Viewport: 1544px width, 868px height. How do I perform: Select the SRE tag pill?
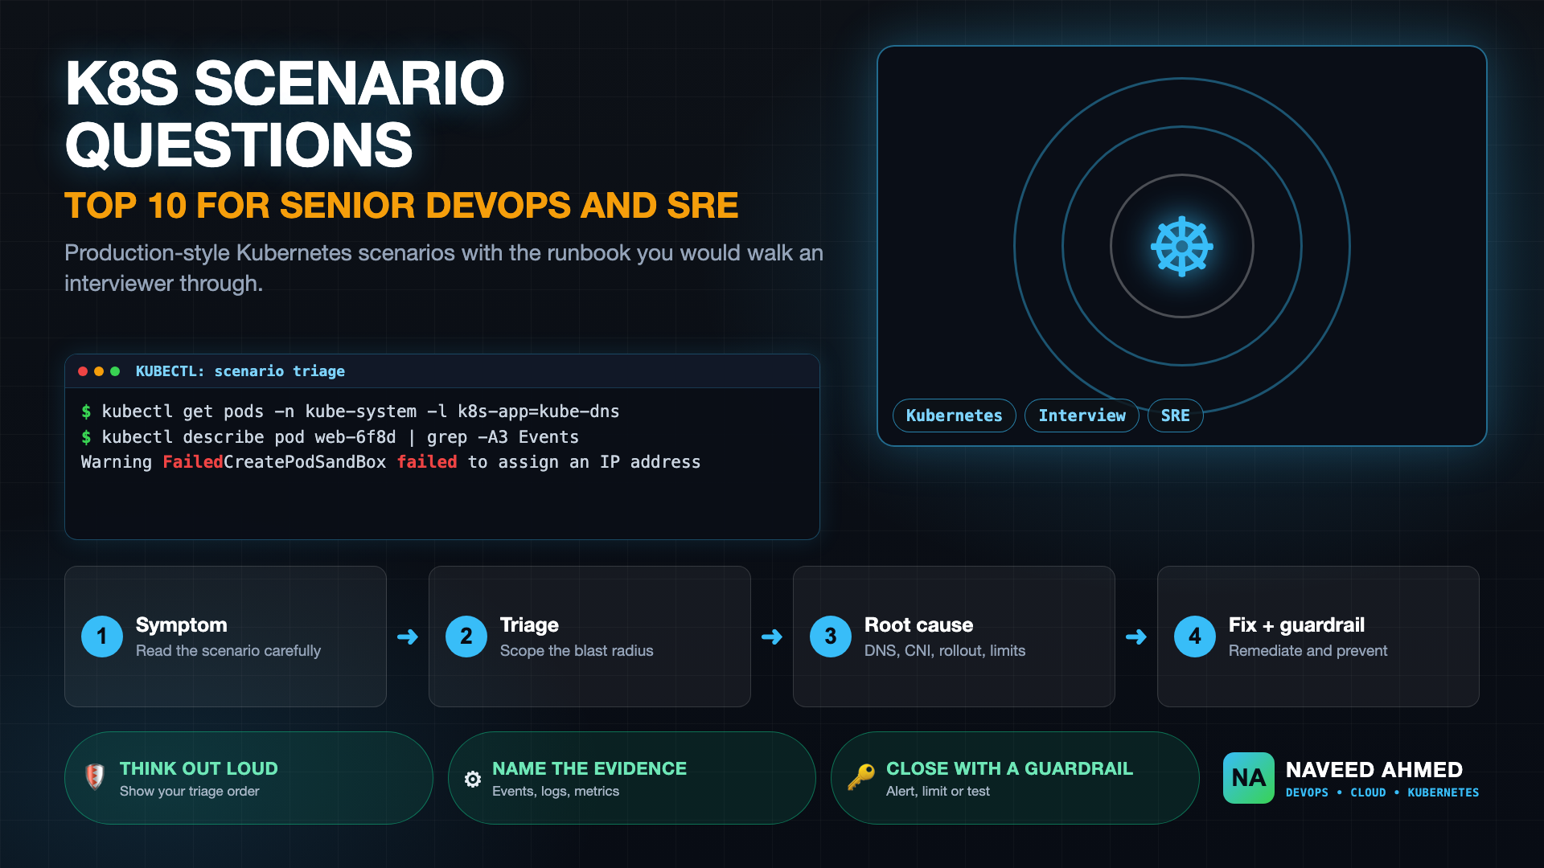[x=1175, y=416]
